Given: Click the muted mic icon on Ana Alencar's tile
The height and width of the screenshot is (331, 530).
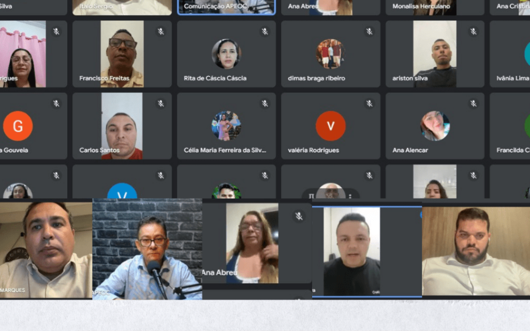Looking at the screenshot, I should coord(473,103).
